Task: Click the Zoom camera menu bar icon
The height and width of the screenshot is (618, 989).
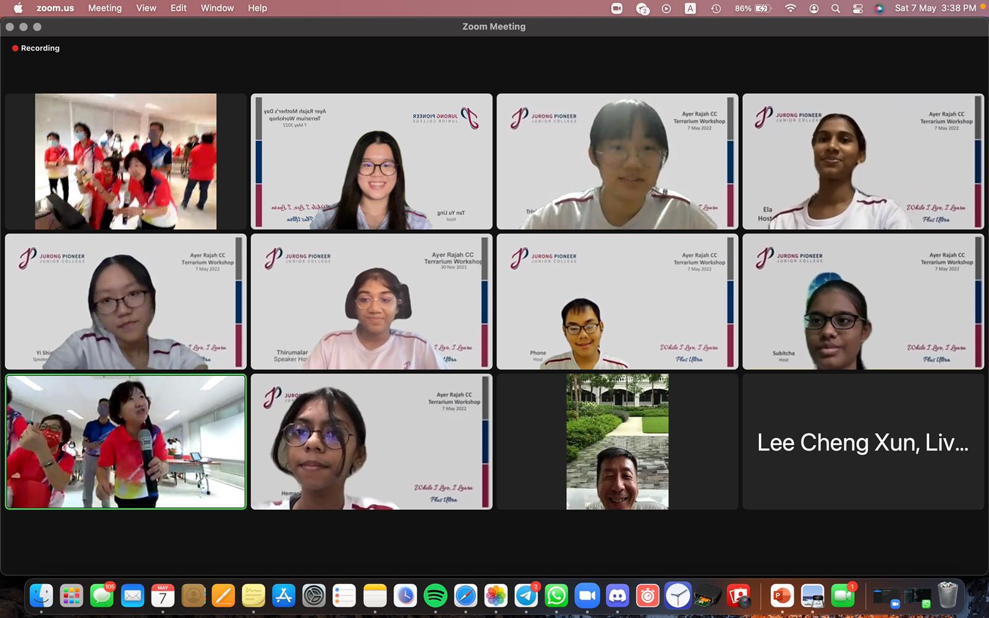Action: [x=617, y=8]
